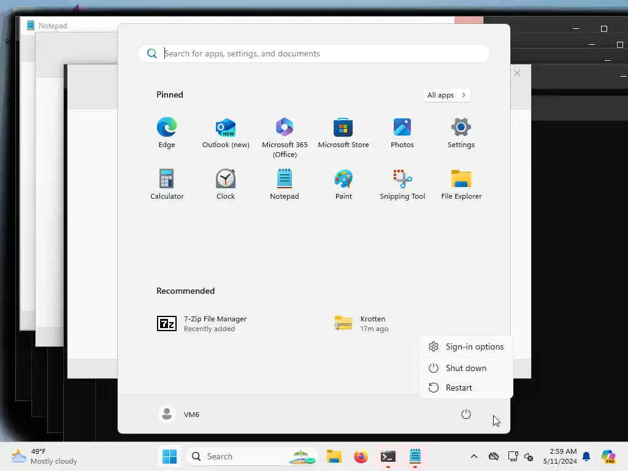
Task: Select Restart from power menu
Action: (466, 388)
